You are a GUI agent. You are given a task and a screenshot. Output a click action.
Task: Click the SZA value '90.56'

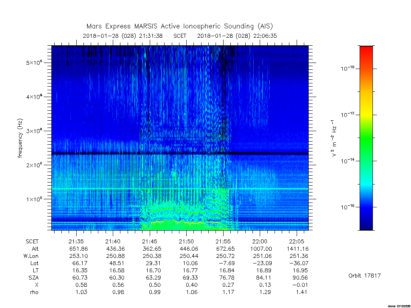[x=300, y=278]
